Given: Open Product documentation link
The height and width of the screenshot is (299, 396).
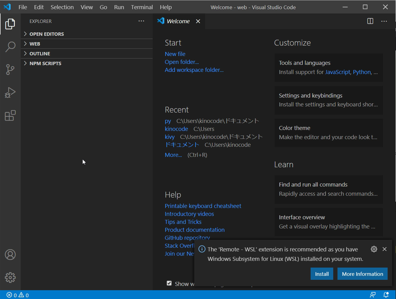Looking at the screenshot, I should pos(195,230).
